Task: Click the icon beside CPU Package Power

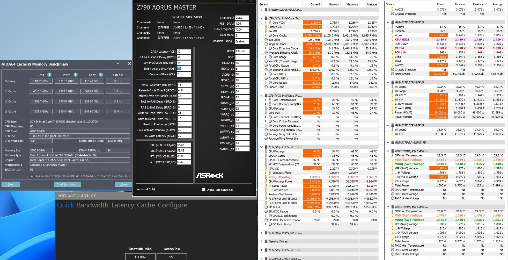Action: [x=266, y=181]
